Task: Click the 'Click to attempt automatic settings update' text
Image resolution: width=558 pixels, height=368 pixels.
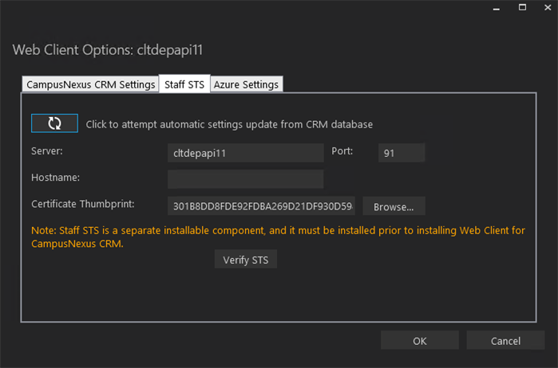Action: (x=229, y=124)
